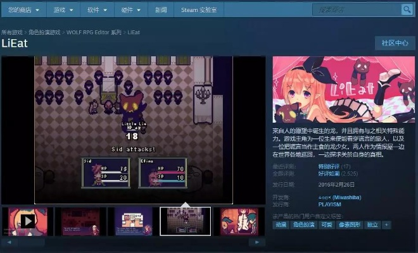The image size is (418, 253).
Task: Play the trailer video thumbnail
Action: 27,221
